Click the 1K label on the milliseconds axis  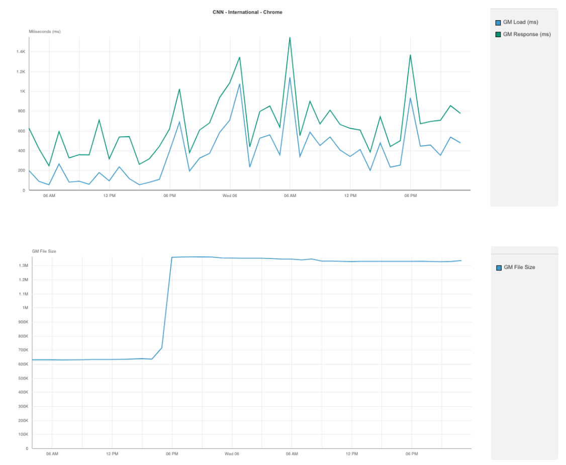23,91
